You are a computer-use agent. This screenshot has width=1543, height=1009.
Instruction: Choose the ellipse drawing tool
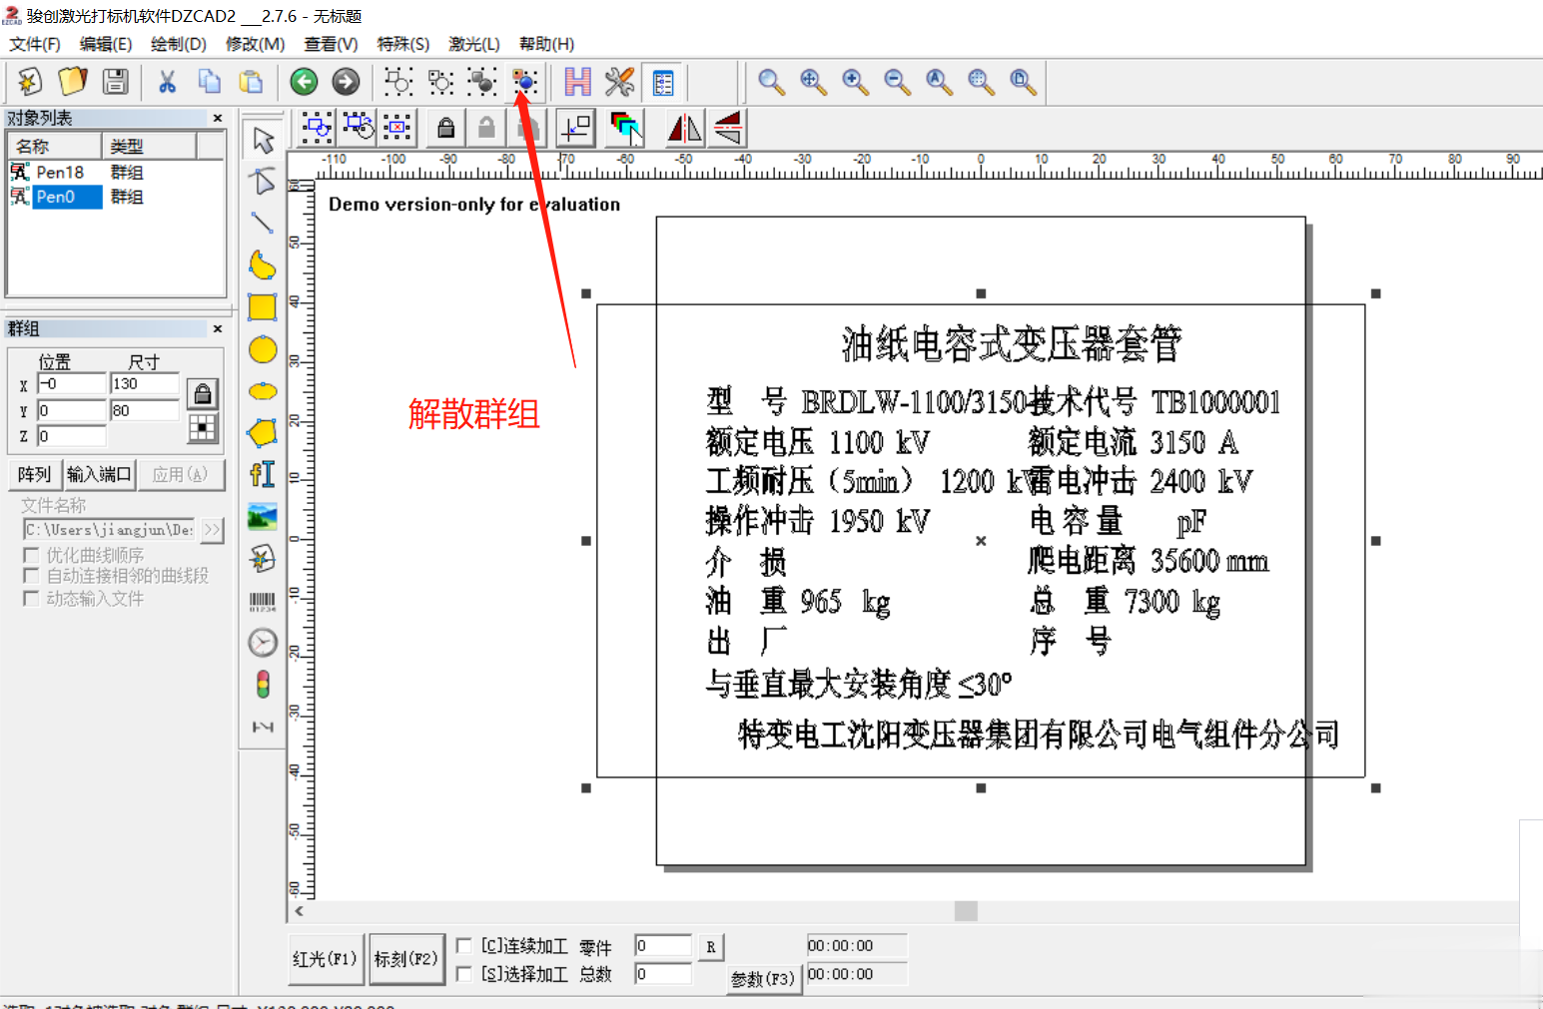(x=263, y=391)
